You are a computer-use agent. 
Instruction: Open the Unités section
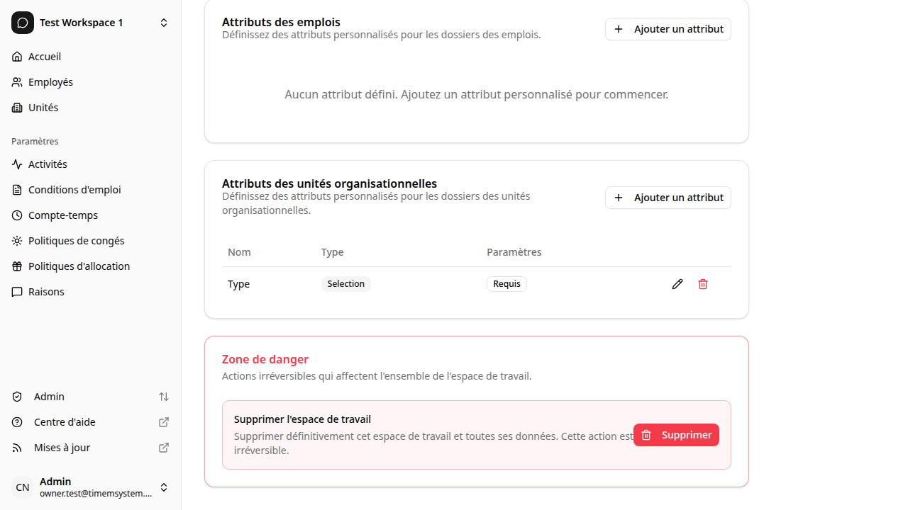click(x=43, y=107)
